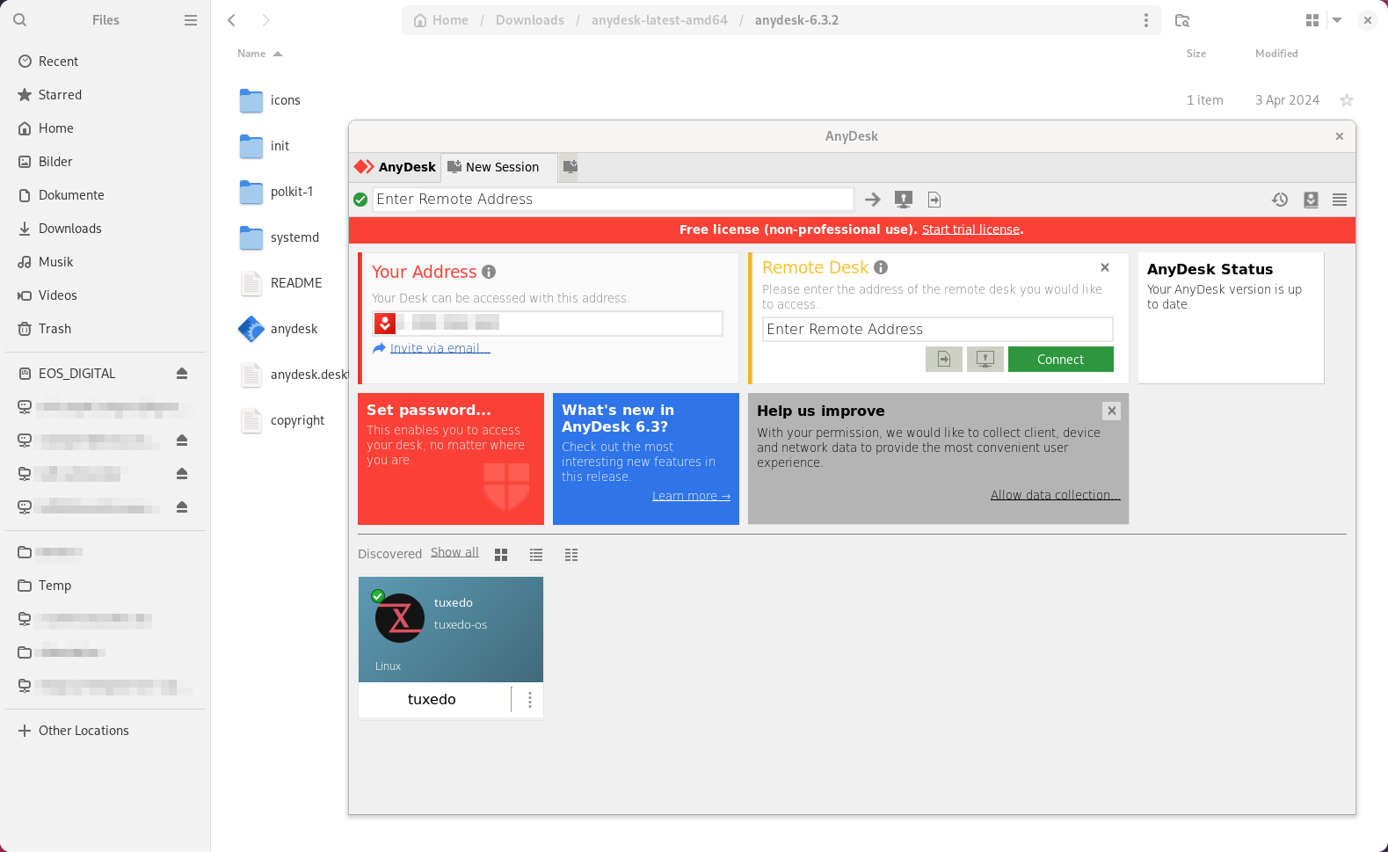Open AnyDesk session history icon

coord(1280,200)
